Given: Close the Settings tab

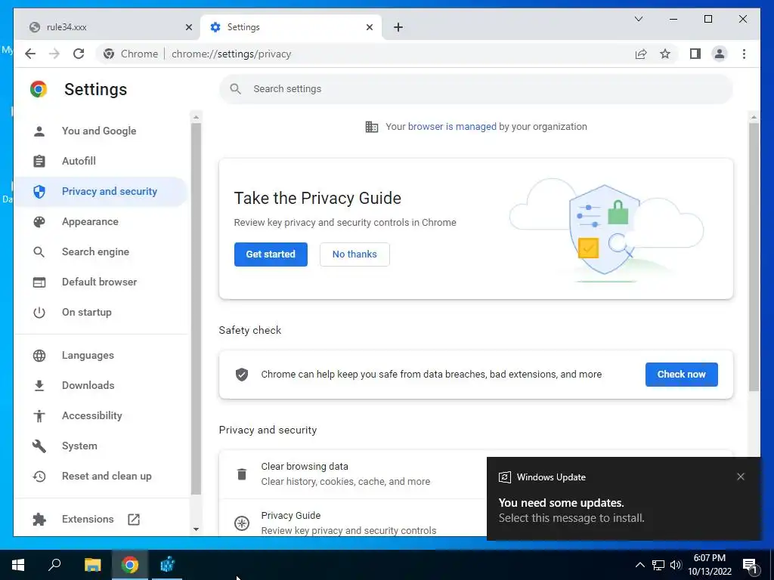Looking at the screenshot, I should [x=369, y=27].
